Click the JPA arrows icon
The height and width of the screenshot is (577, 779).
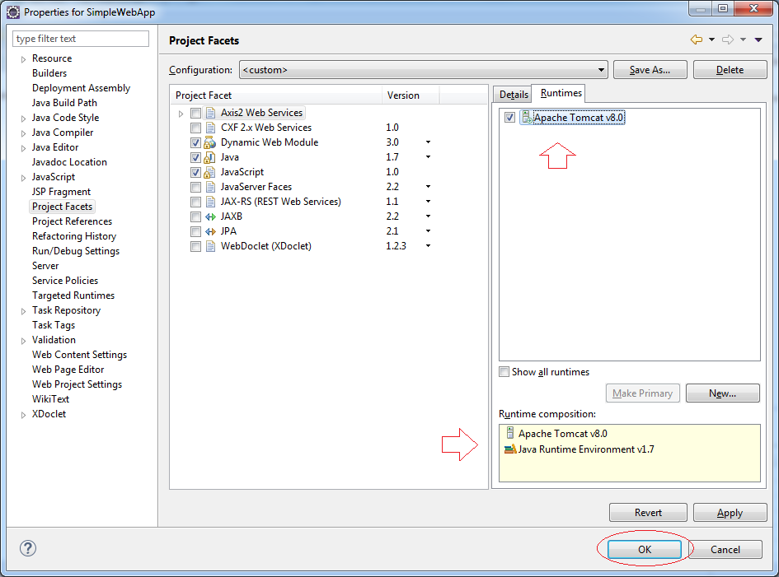point(211,231)
